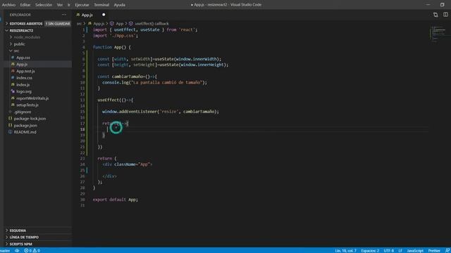The image size is (451, 253).
Task: Click the 'resize' string on line 15
Action: [168, 112]
